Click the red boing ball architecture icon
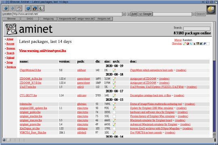Viewport: 218px width, 145px height. coord(188,44)
